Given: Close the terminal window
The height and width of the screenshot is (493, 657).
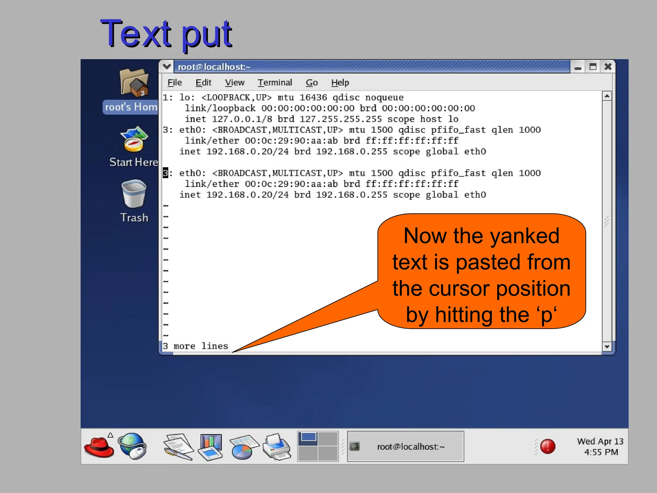Looking at the screenshot, I should [x=608, y=67].
